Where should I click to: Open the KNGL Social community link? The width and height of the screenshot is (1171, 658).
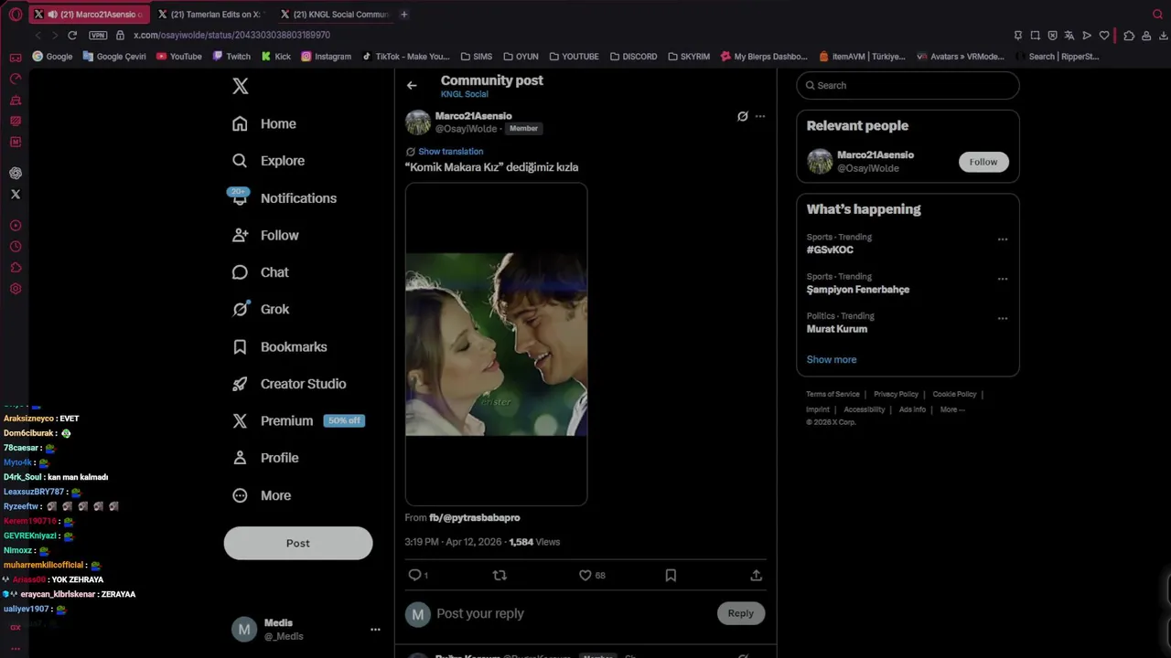(464, 94)
